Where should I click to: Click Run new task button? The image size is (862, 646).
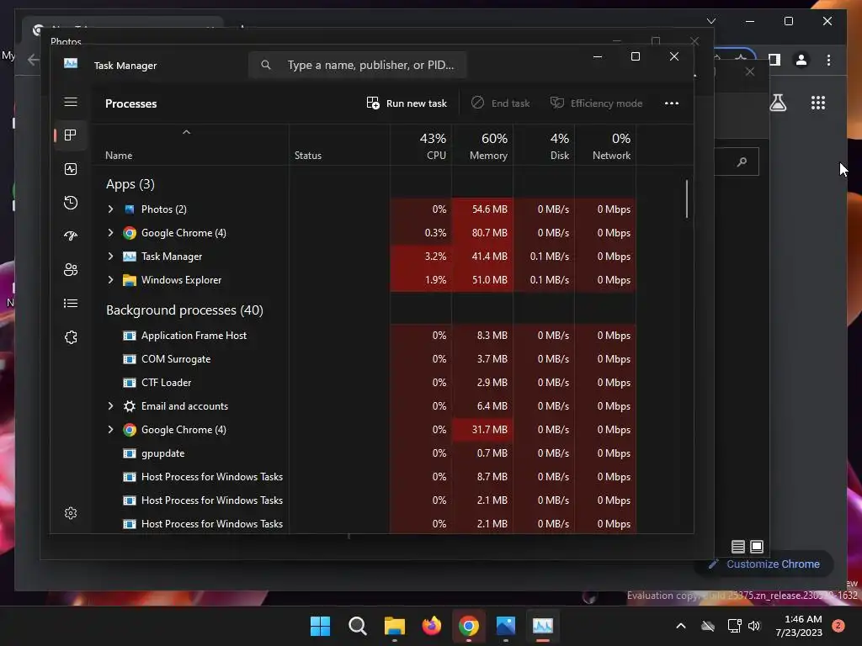407,103
